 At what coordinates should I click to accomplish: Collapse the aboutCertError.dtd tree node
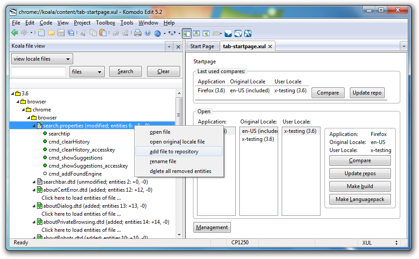point(34,190)
